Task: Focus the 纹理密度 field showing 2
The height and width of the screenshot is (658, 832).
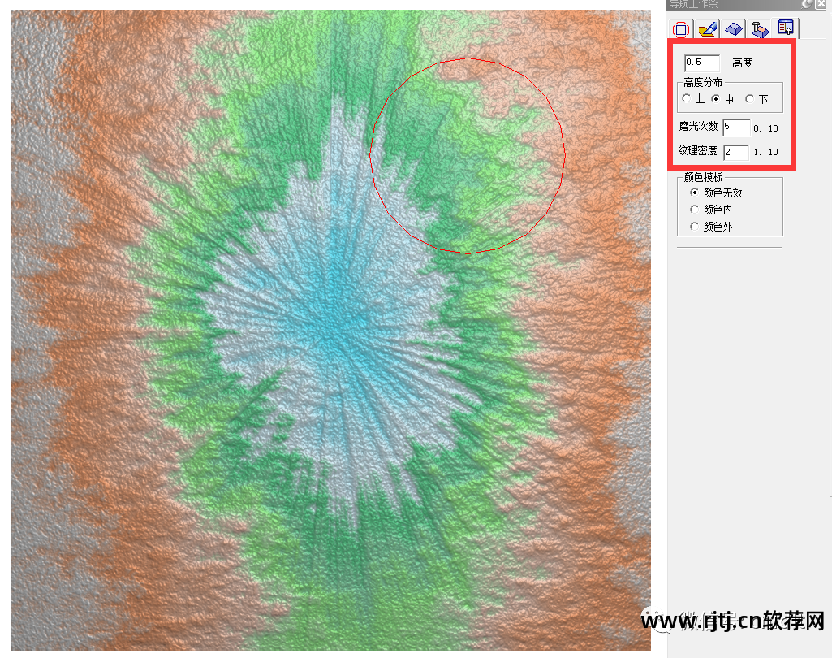Action: click(x=736, y=152)
